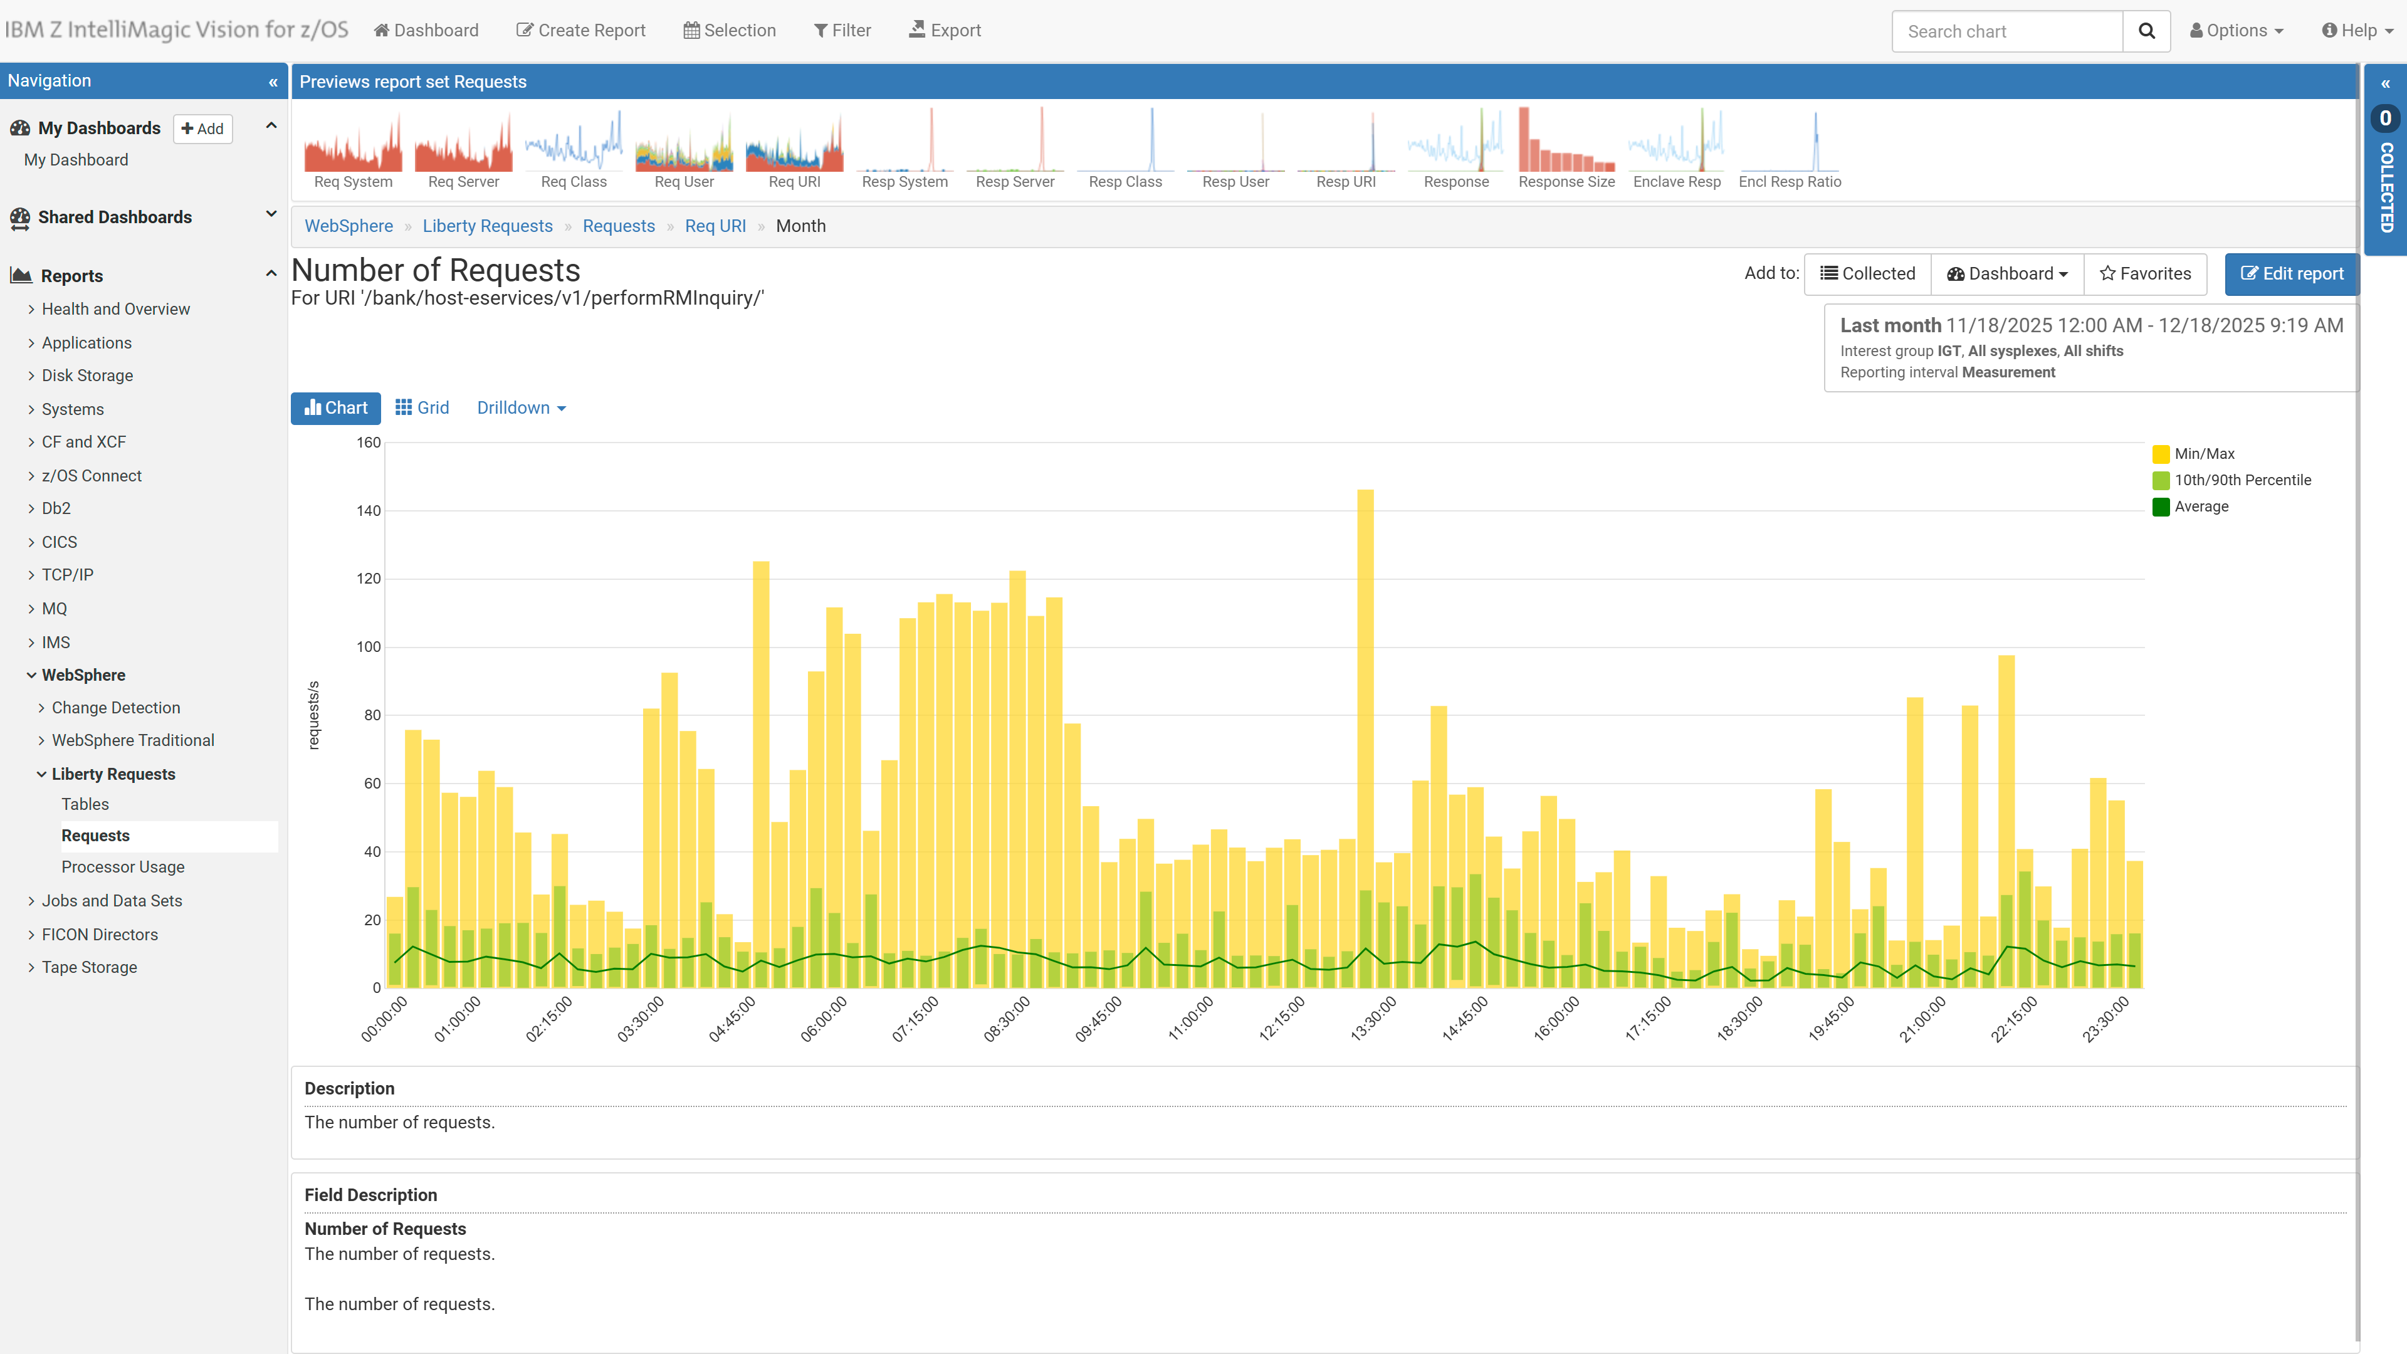2407x1354 pixels.
Task: Click the Options user icon
Action: click(2197, 31)
